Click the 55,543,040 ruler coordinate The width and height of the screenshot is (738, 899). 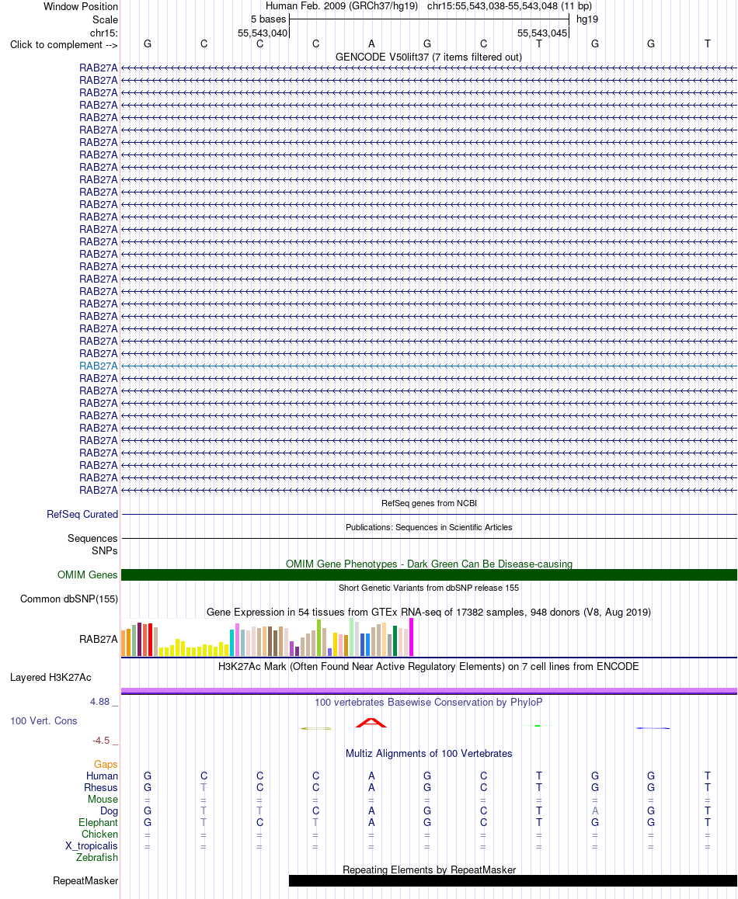263,33
